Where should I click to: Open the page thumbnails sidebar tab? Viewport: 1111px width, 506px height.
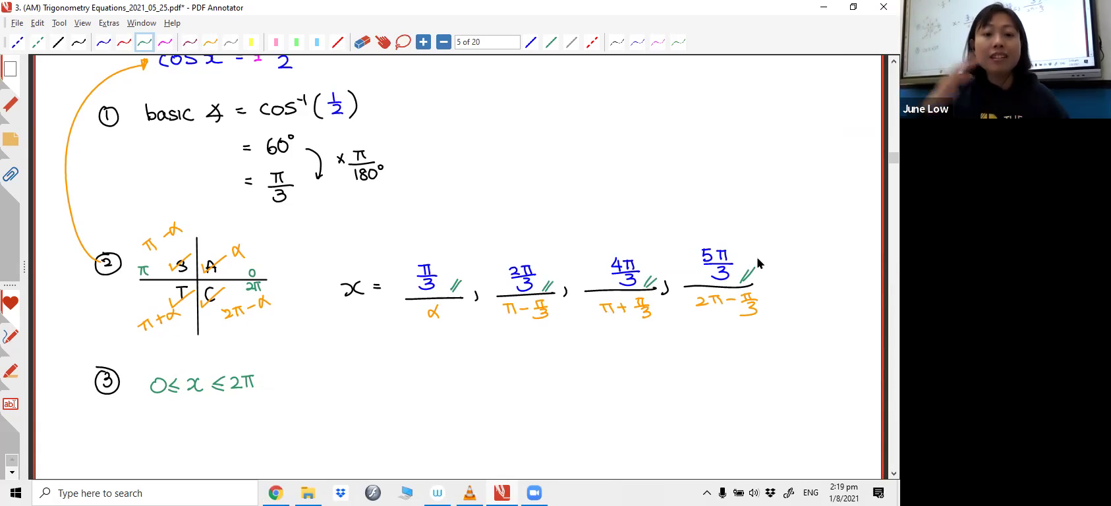pos(10,69)
